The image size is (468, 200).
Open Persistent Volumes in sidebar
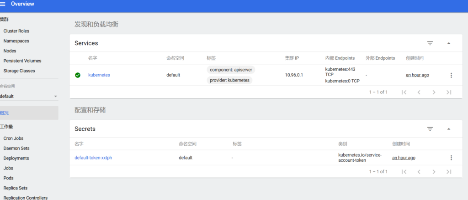[22, 61]
